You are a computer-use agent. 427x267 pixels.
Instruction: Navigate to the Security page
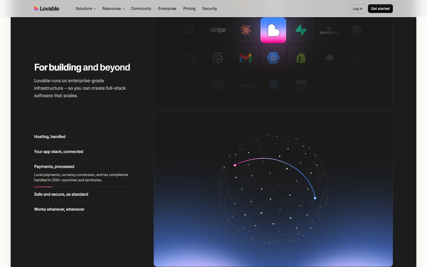pyautogui.click(x=209, y=9)
